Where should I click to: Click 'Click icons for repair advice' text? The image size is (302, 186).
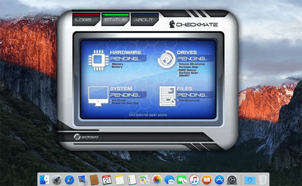[x=148, y=115]
